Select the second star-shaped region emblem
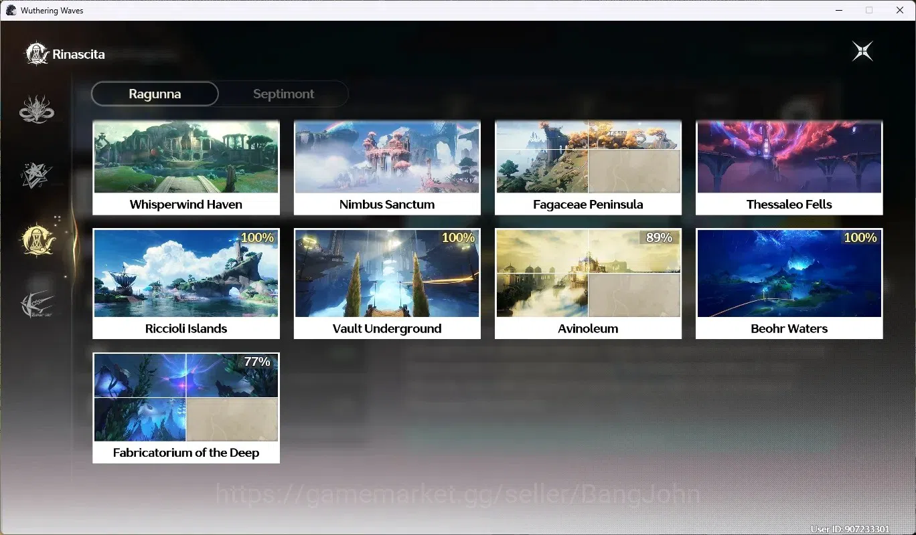 pyautogui.click(x=37, y=174)
